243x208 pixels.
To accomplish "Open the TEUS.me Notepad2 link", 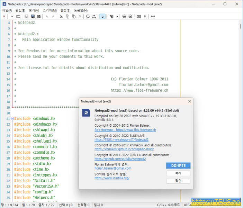I will pyautogui.click(x=121, y=140).
